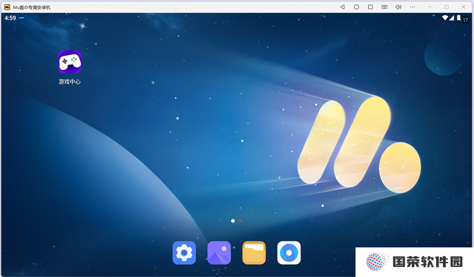Viewport: 474px width, 277px height.
Task: Click the MuMu logo in title bar
Action: coord(7,7)
